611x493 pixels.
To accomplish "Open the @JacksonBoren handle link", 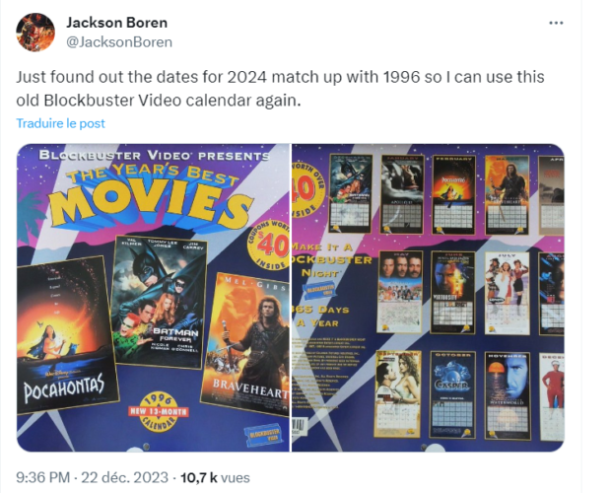I will coord(119,42).
